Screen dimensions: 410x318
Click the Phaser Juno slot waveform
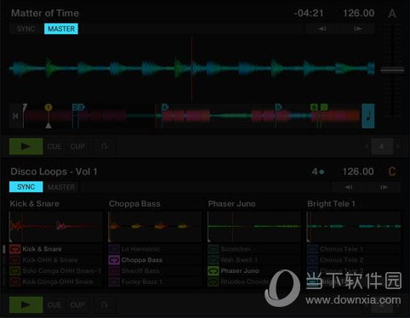tap(254, 226)
